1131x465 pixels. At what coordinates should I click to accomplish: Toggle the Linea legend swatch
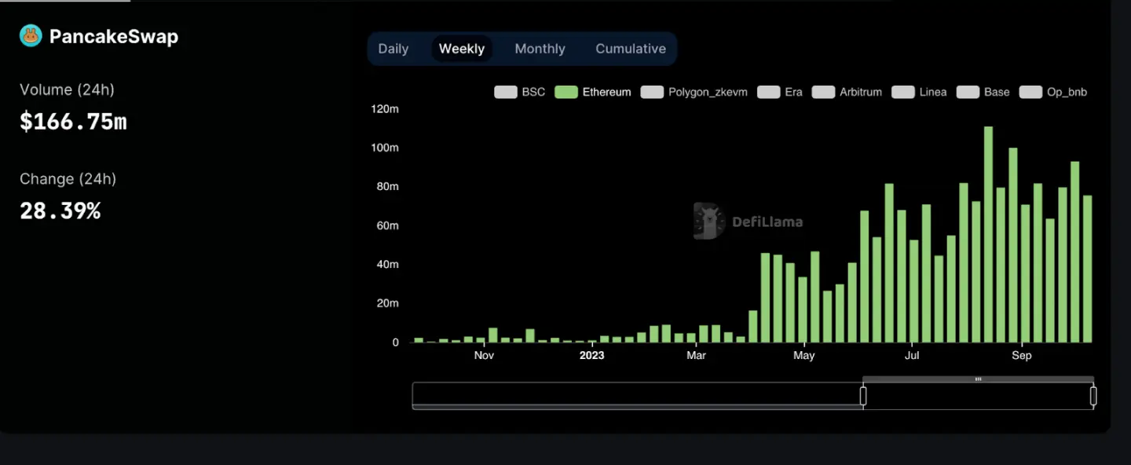point(903,92)
